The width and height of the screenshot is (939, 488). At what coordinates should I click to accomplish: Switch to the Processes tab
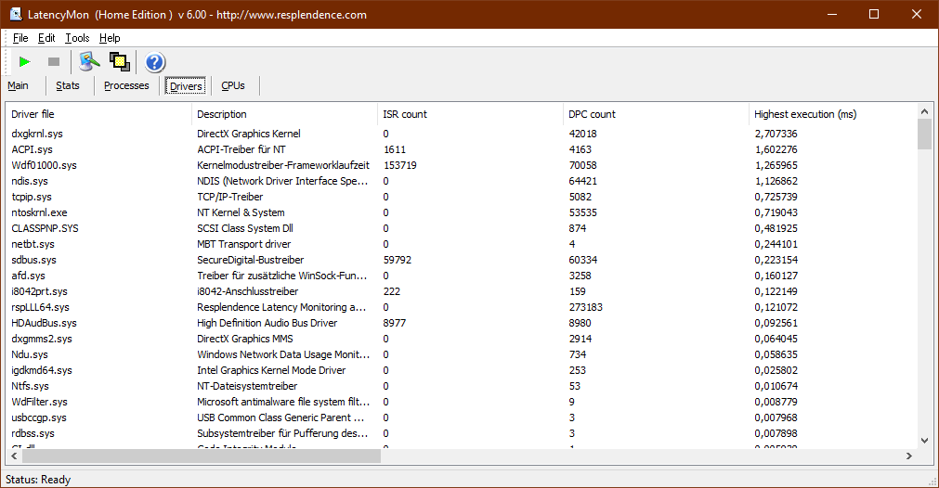[x=126, y=85]
